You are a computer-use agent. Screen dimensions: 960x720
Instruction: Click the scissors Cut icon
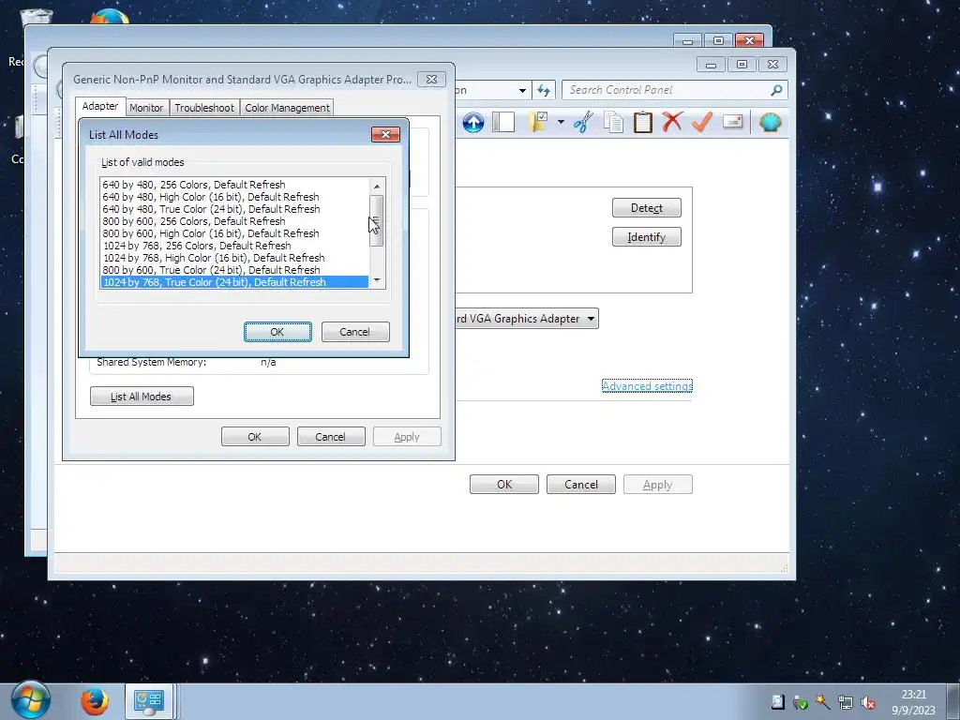click(583, 122)
